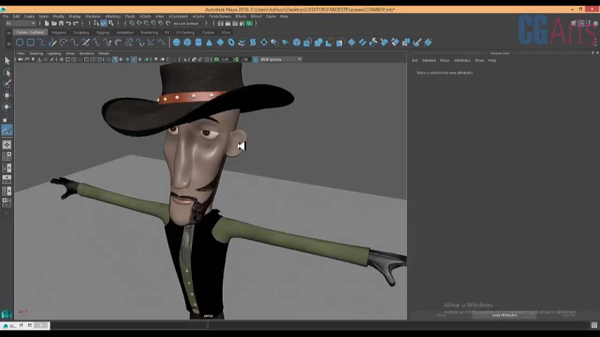Switch to four-view panel layout

coord(7,156)
